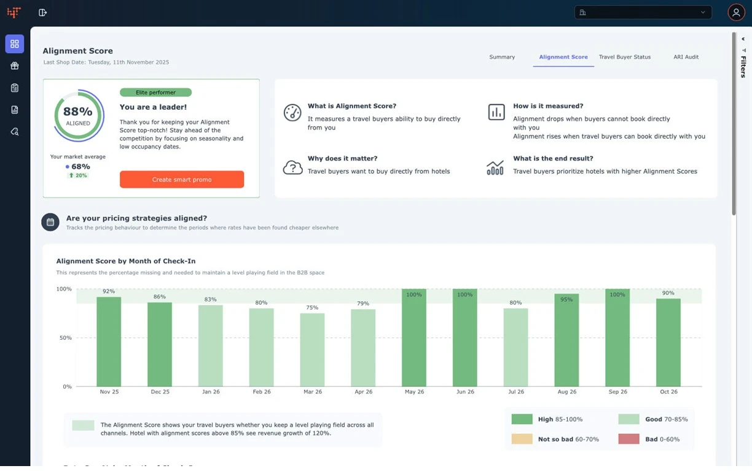This screenshot has height=471, width=752.
Task: Open the document chart icon in sidebar
Action: (14, 109)
